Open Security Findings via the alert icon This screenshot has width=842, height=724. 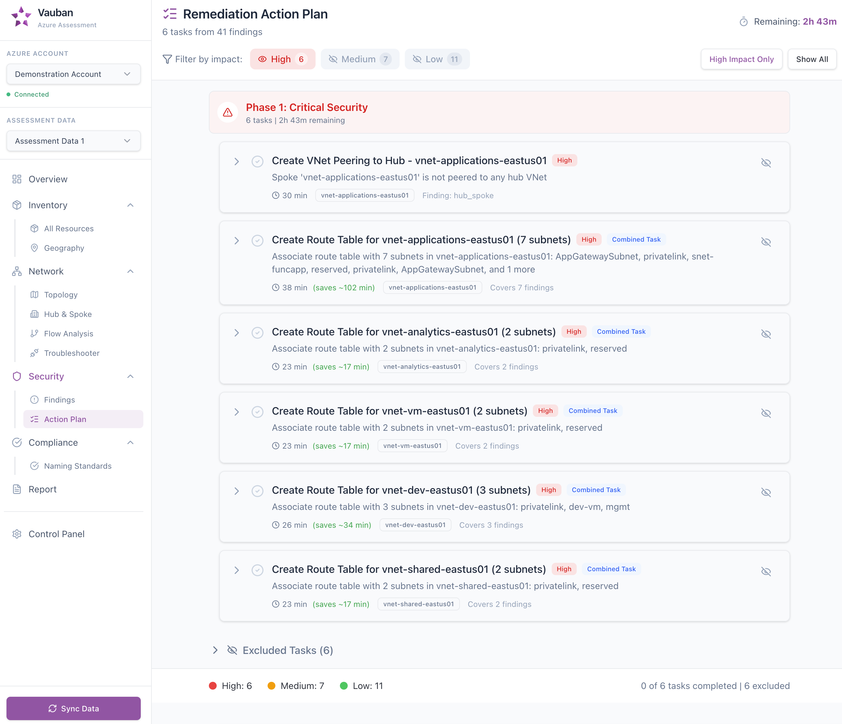35,400
